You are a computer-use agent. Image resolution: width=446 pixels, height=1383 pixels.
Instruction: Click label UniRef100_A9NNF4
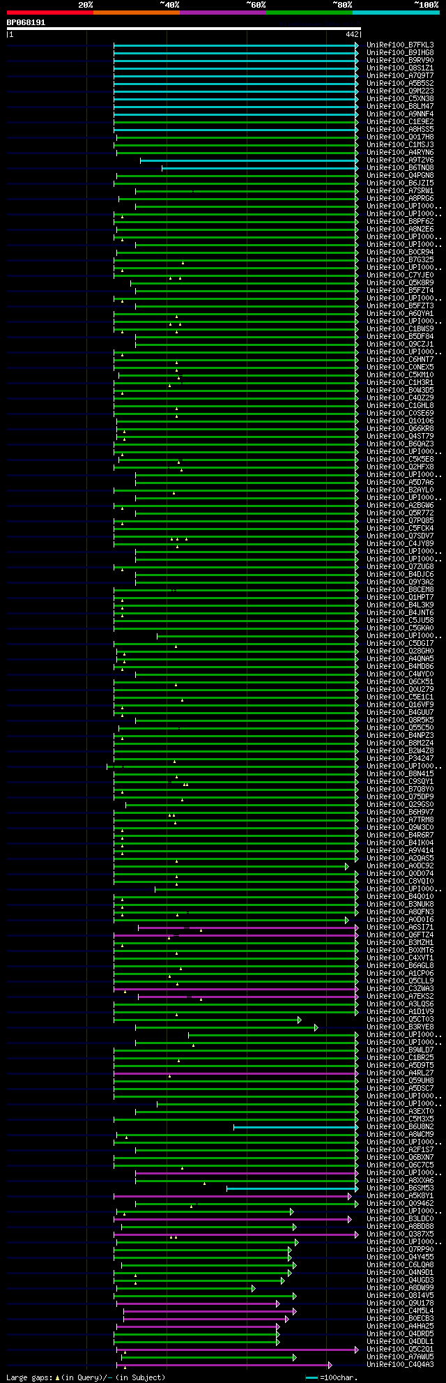point(400,114)
